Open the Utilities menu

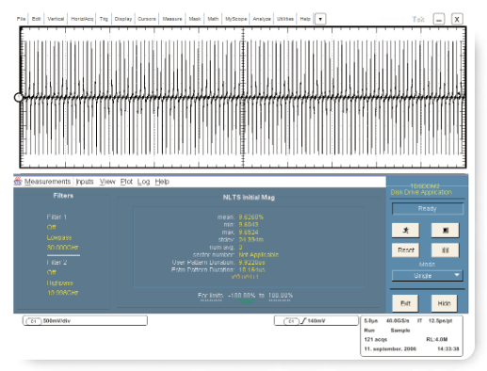click(x=285, y=19)
